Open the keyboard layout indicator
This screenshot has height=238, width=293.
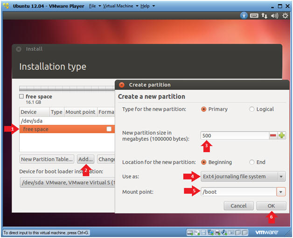point(254,16)
